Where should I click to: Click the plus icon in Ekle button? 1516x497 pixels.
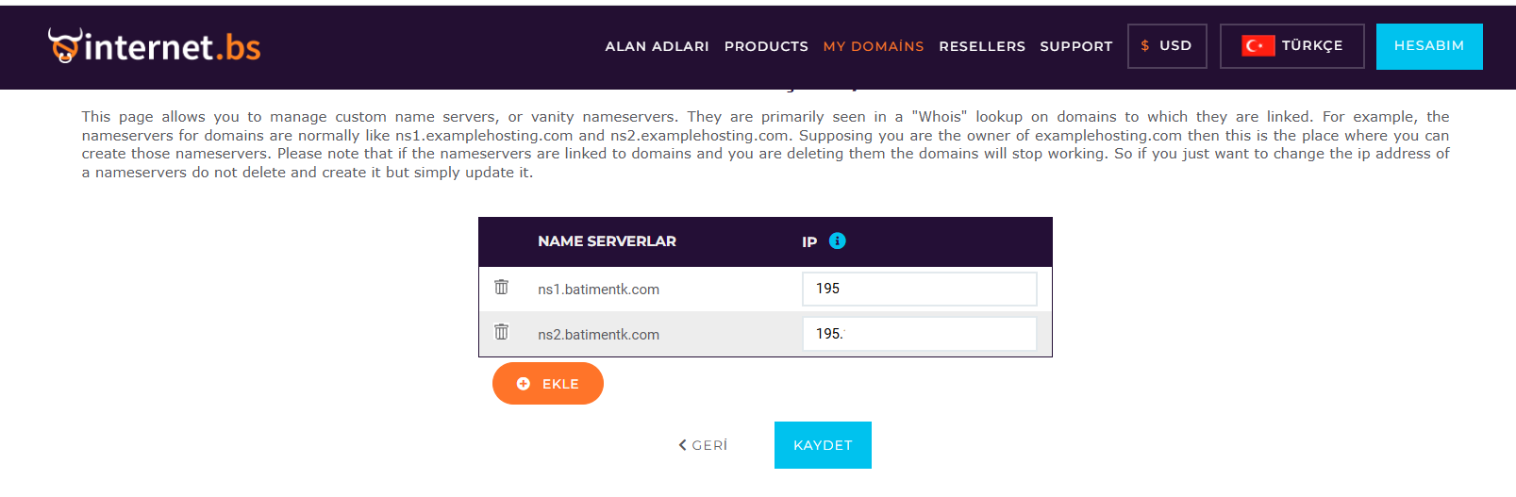click(524, 384)
